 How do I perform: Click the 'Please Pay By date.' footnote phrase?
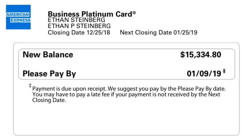coord(202,89)
